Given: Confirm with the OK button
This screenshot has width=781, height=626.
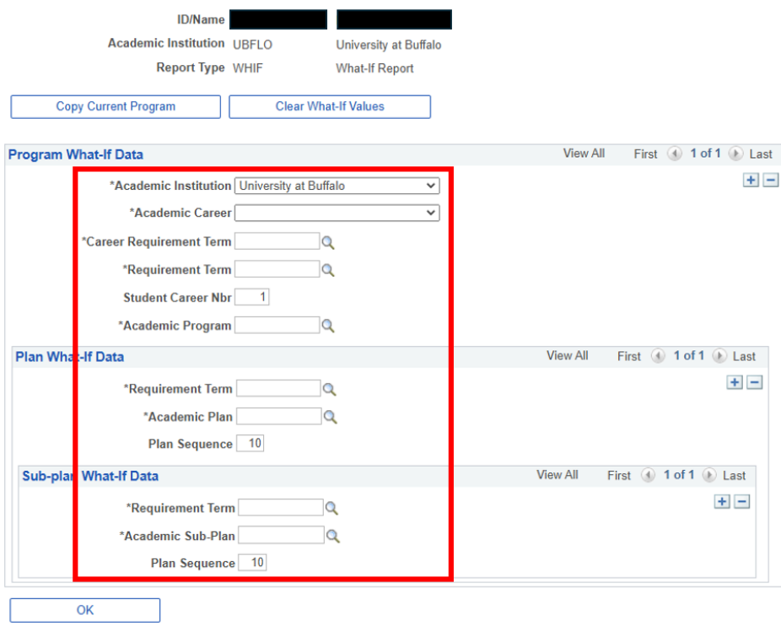Looking at the screenshot, I should click(84, 610).
